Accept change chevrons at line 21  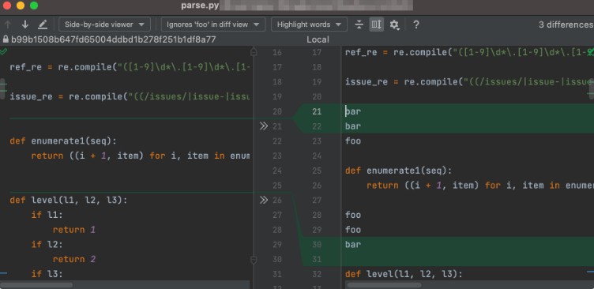point(264,126)
